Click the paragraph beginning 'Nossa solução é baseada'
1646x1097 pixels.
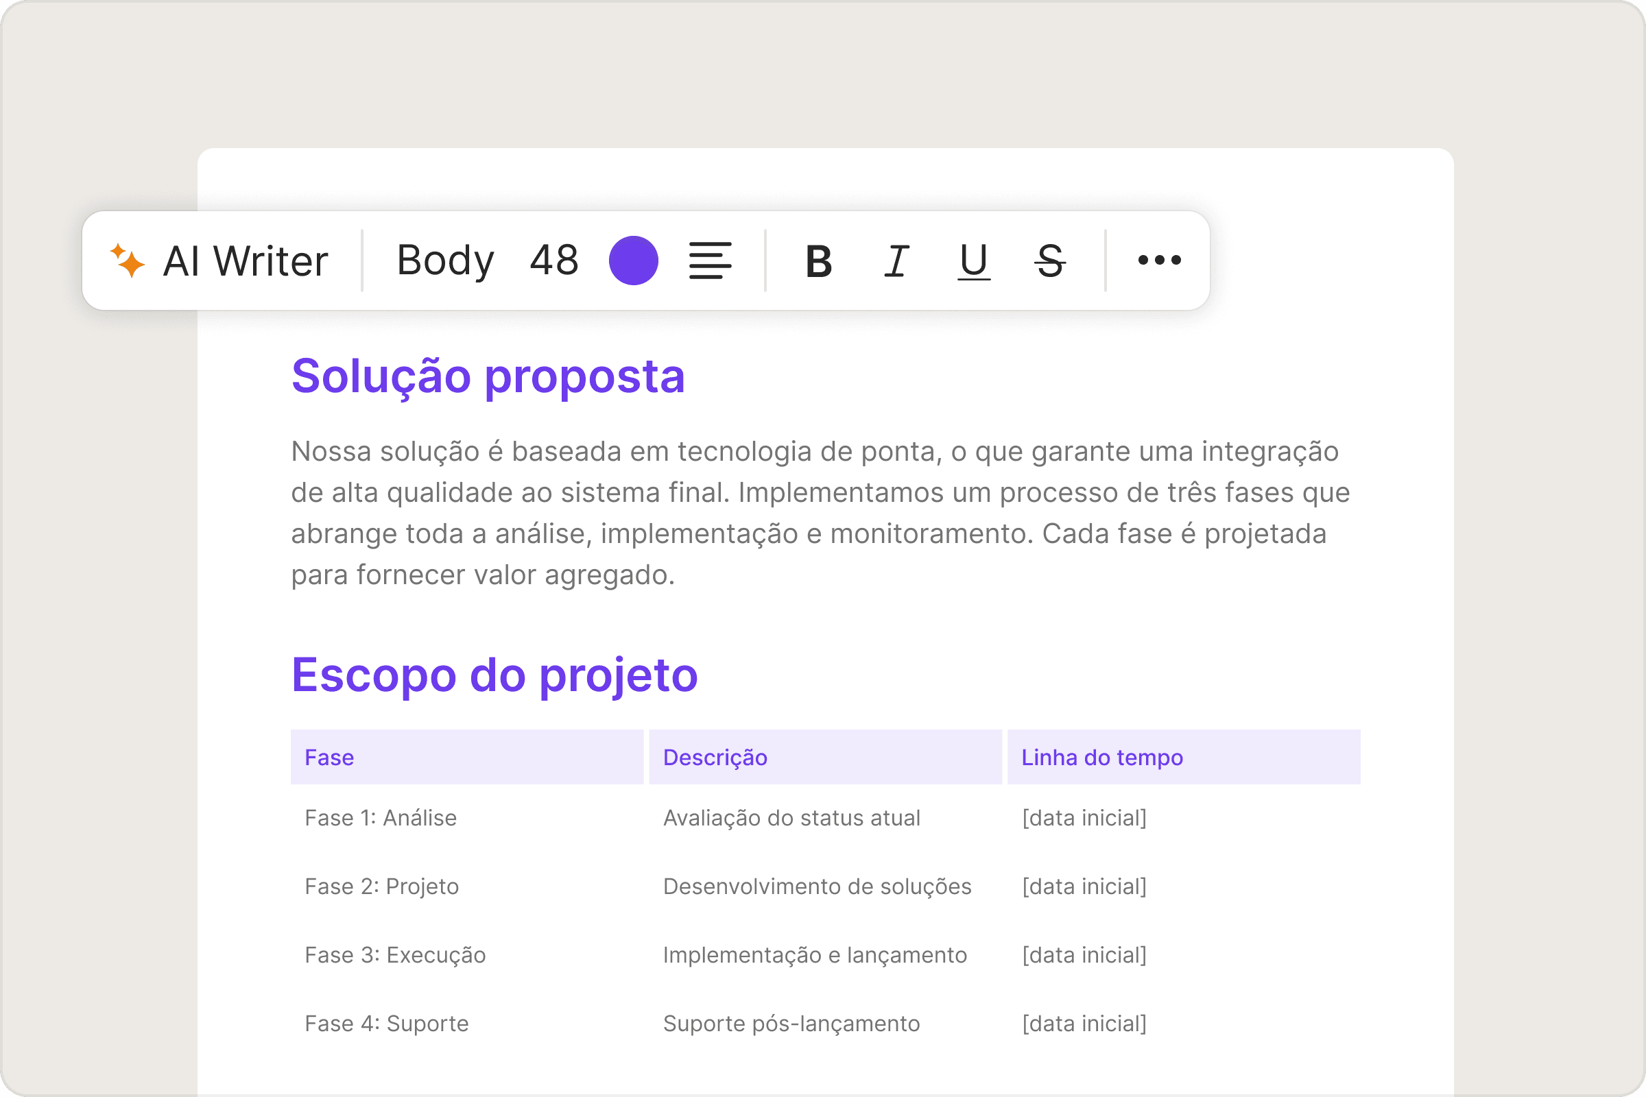click(820, 513)
